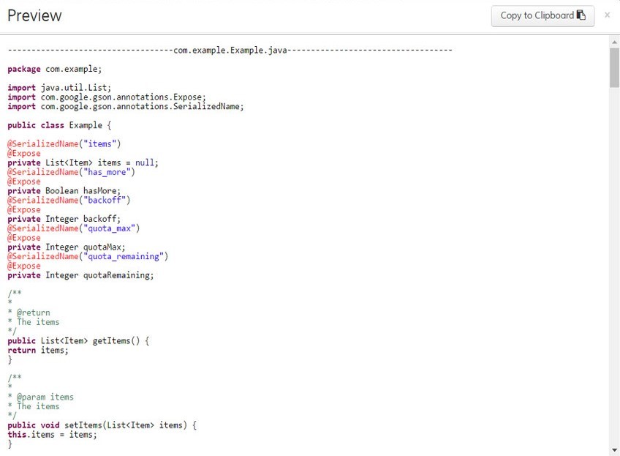Click the scrollbar up arrow
Viewport: 620px width, 456px height.
[614, 42]
